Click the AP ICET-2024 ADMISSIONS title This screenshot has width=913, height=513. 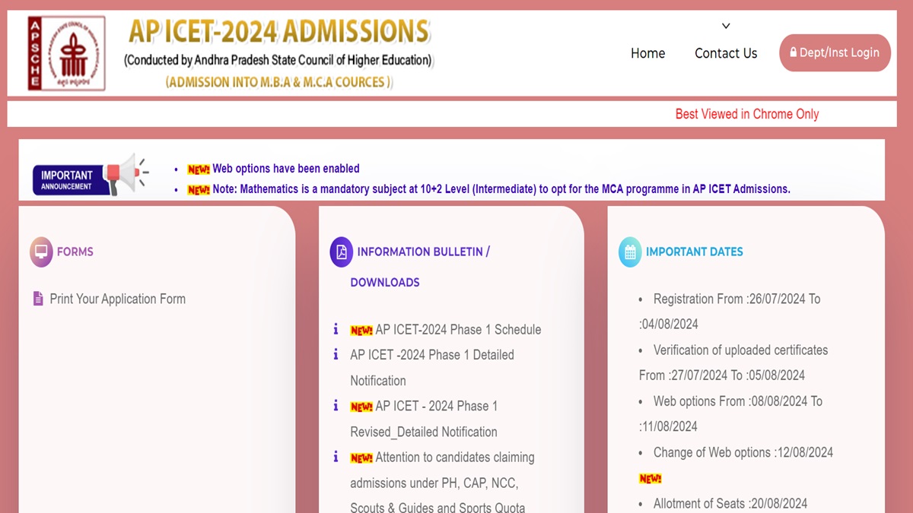click(x=278, y=31)
